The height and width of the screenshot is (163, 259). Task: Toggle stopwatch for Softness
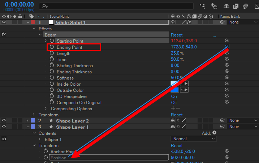[x=52, y=78]
